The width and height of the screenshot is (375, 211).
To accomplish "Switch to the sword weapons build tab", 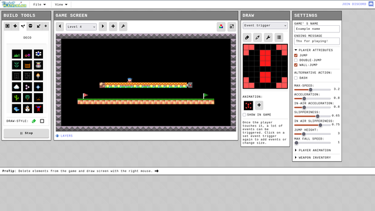I will point(38,26).
